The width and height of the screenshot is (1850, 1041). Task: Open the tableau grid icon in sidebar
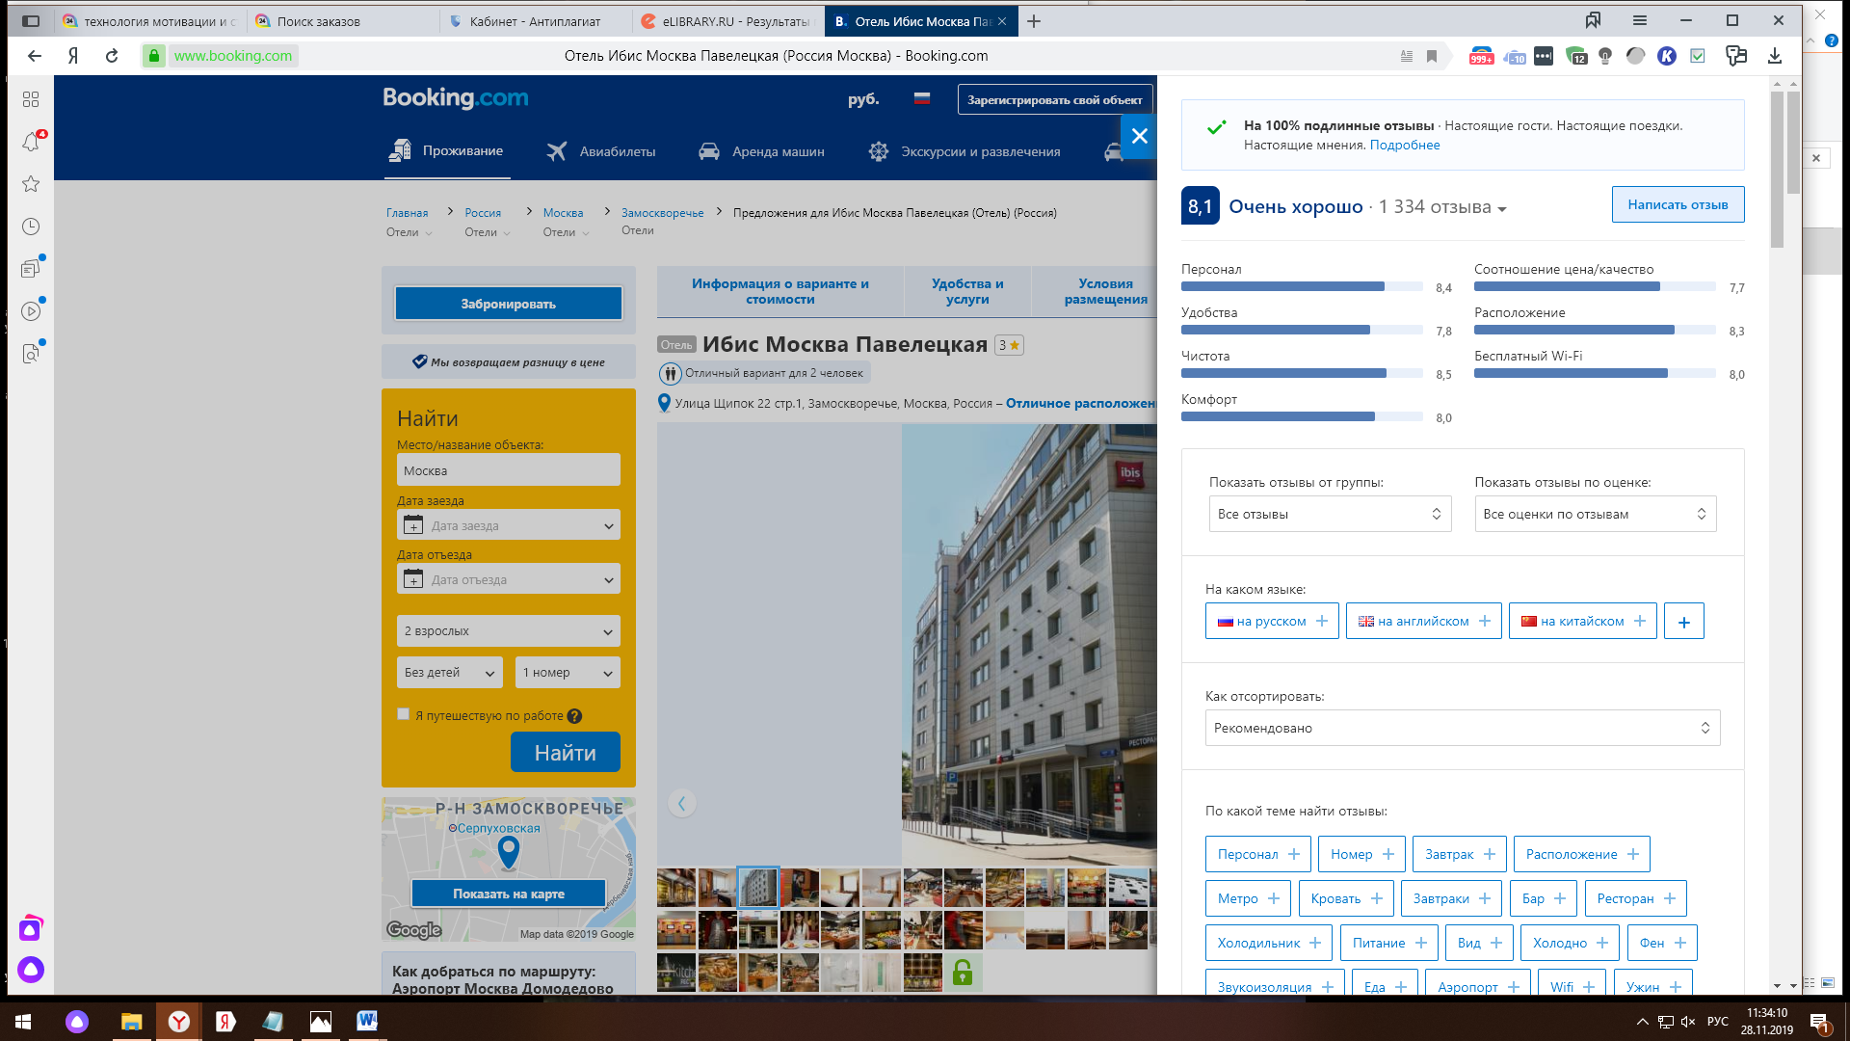pos(31,99)
